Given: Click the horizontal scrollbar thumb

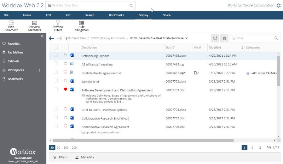Looking at the screenshot, I should click(x=143, y=140).
